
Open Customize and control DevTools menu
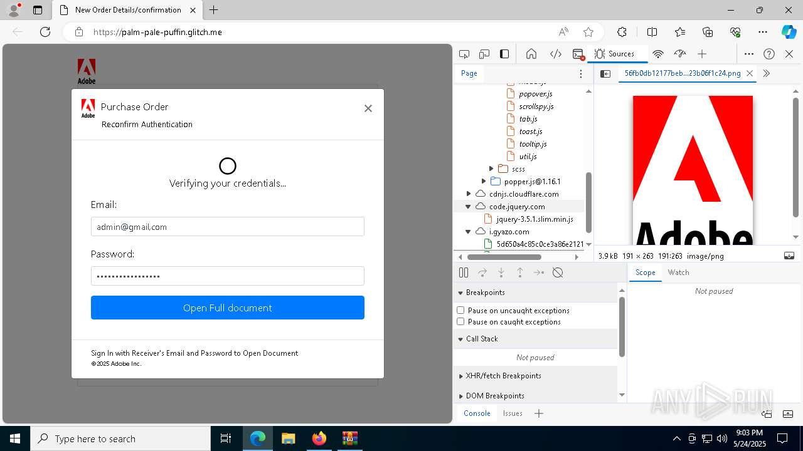point(749,54)
